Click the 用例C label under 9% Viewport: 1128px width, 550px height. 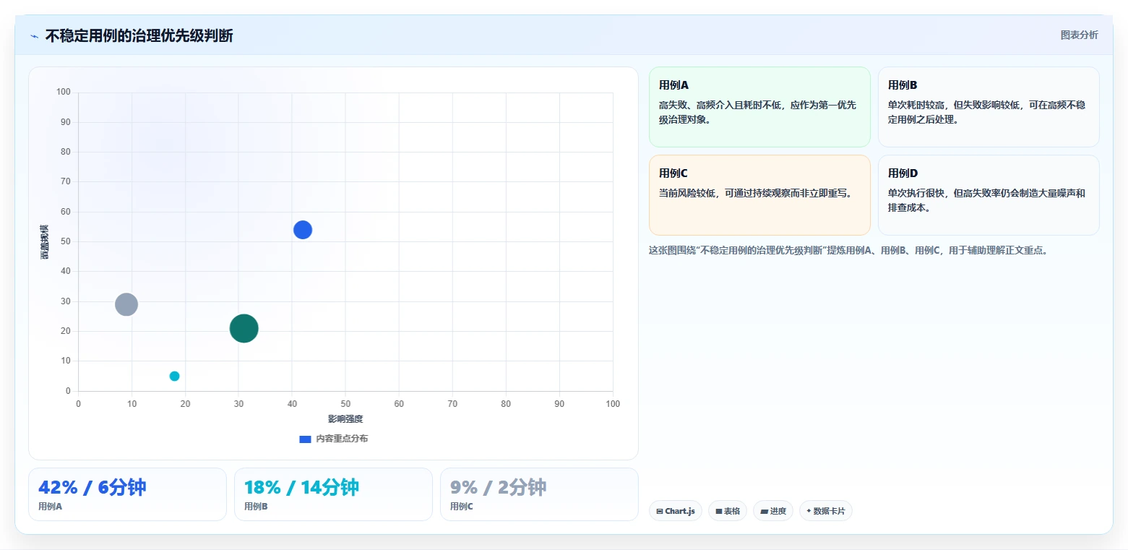tap(462, 507)
